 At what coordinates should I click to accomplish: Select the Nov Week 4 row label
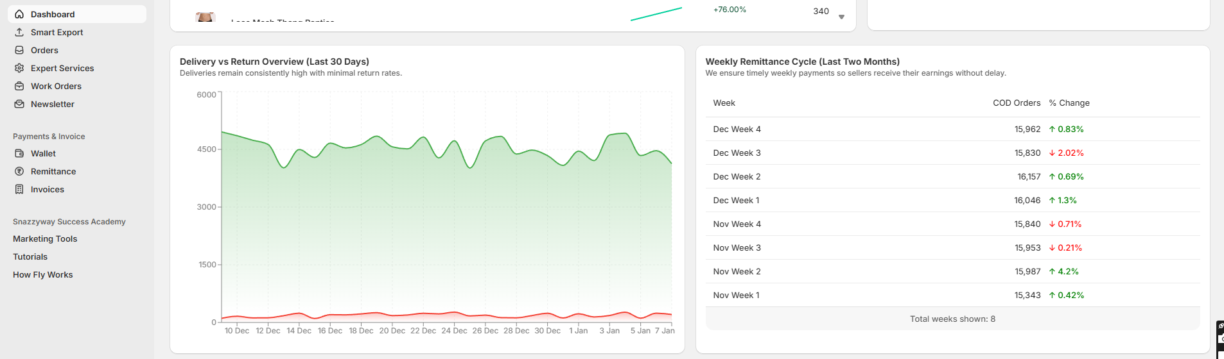tap(737, 224)
